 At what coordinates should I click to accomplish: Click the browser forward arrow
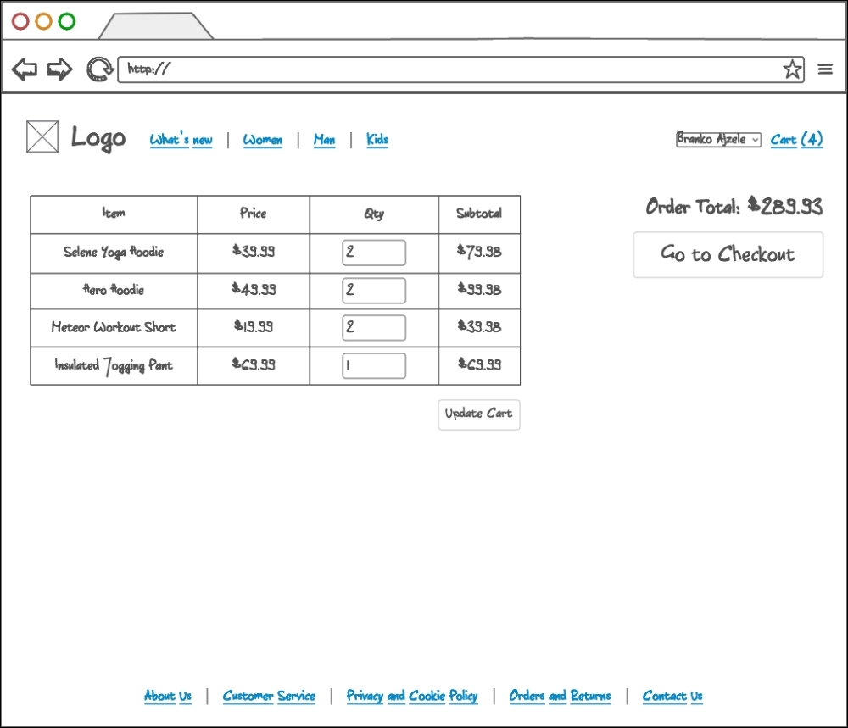[x=59, y=69]
